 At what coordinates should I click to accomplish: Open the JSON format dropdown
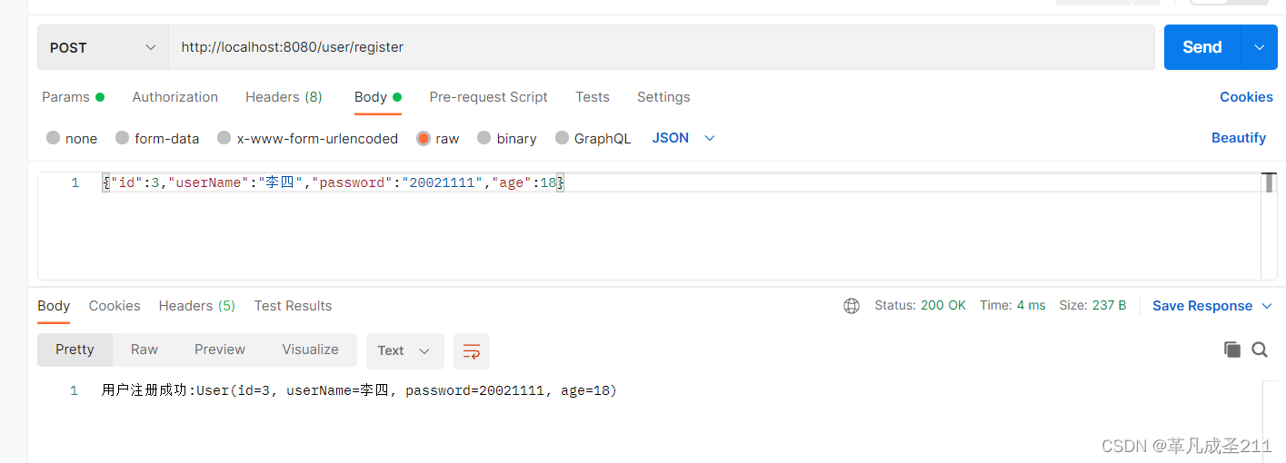click(683, 138)
